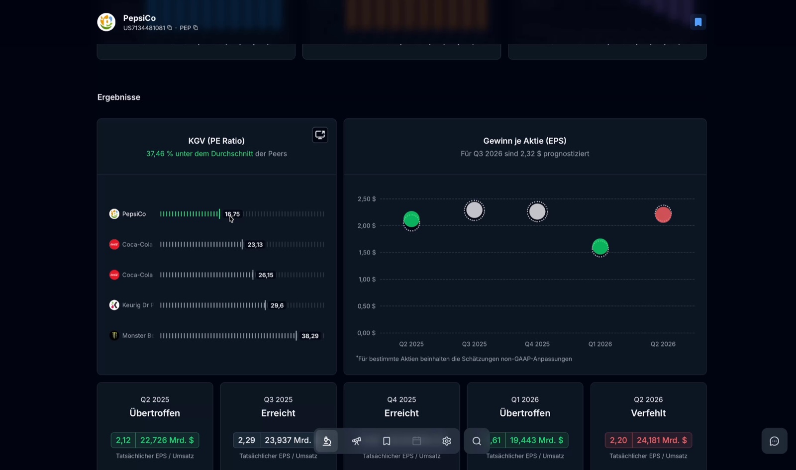Click the revenue badge 19,443 Mrd. $
This screenshot has height=470, width=796.
[537, 440]
